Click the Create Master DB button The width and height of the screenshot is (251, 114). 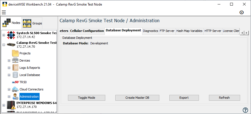click(x=137, y=98)
